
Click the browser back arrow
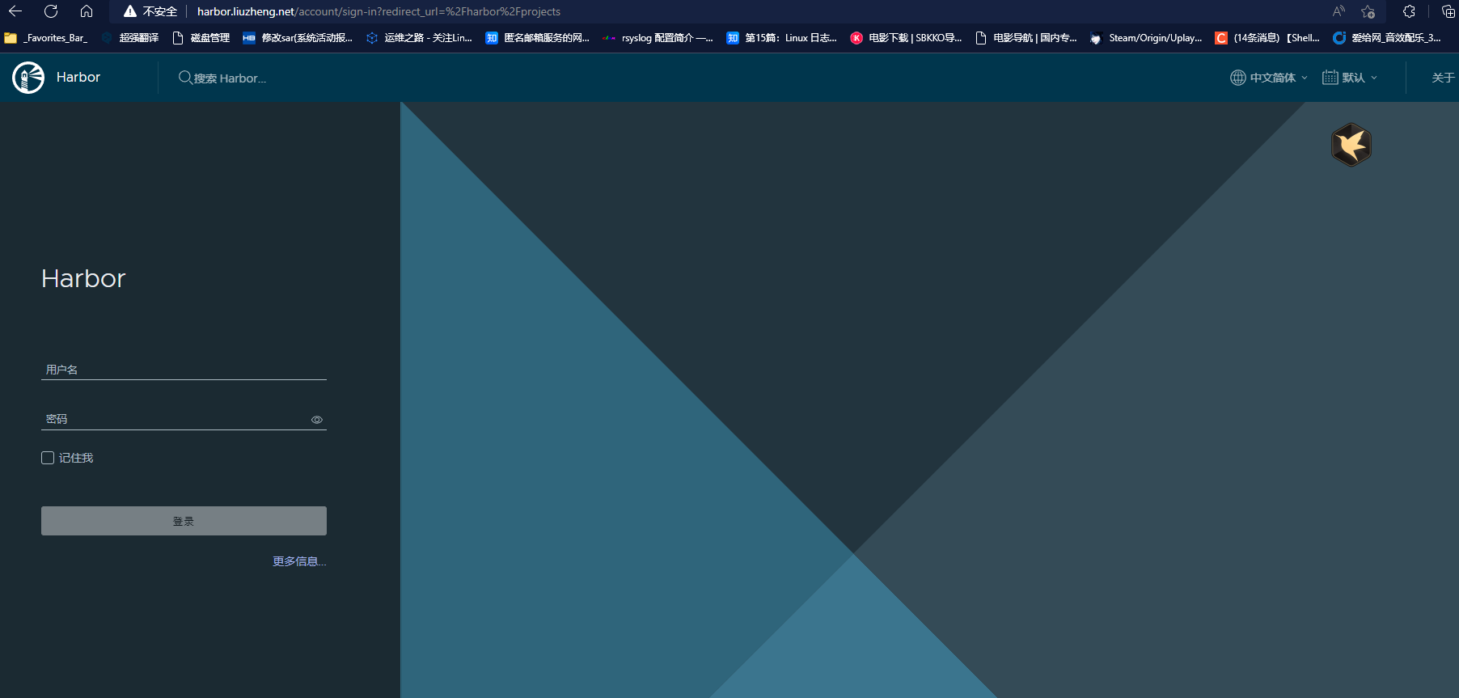pyautogui.click(x=15, y=11)
